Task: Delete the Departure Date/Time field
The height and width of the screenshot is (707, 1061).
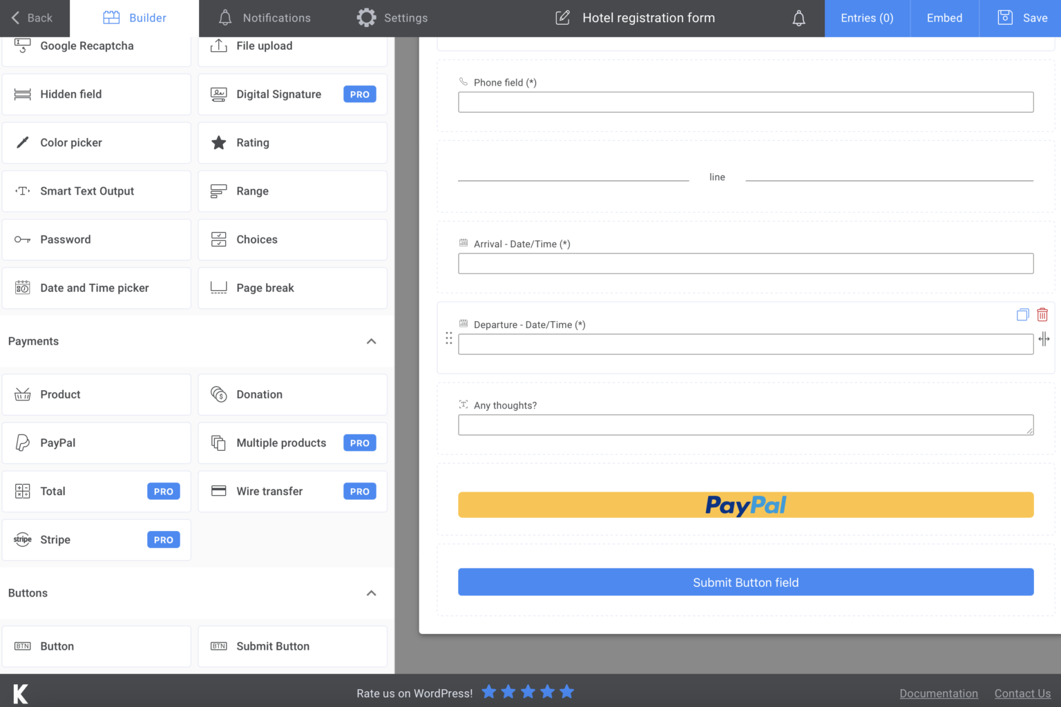Action: (x=1042, y=314)
